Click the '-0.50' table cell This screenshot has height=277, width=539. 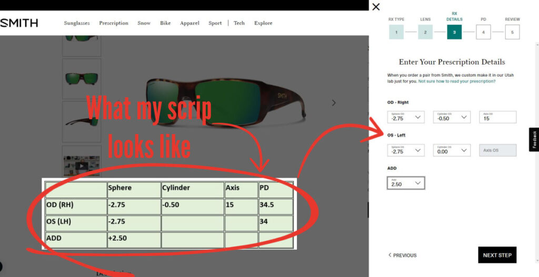[x=193, y=207]
